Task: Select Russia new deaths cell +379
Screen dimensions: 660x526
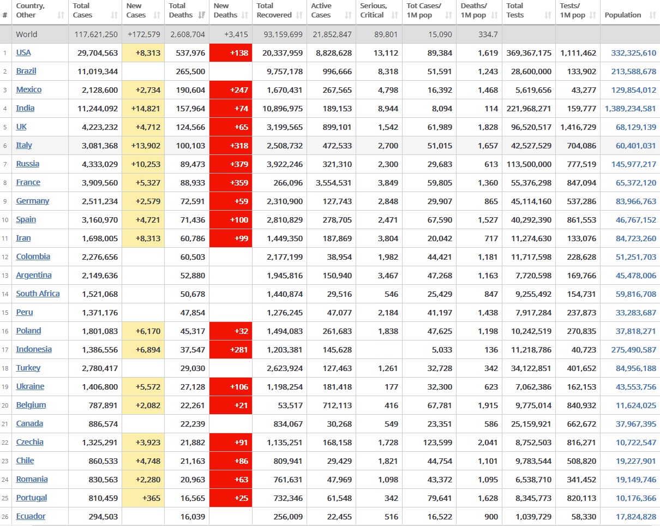Action: (x=231, y=164)
